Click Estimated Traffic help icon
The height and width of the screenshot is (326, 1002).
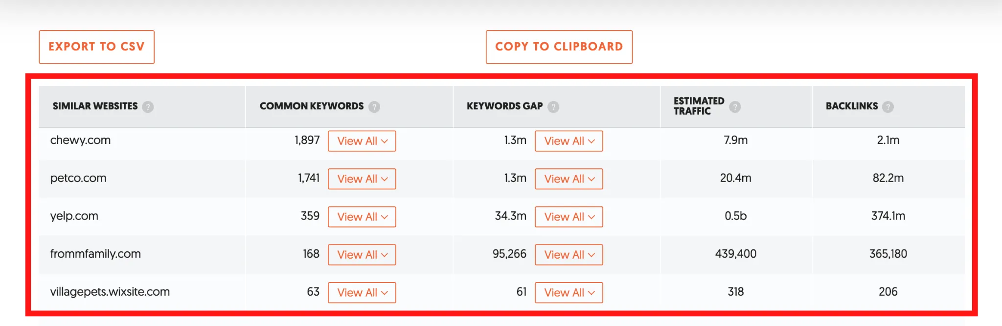(x=735, y=107)
